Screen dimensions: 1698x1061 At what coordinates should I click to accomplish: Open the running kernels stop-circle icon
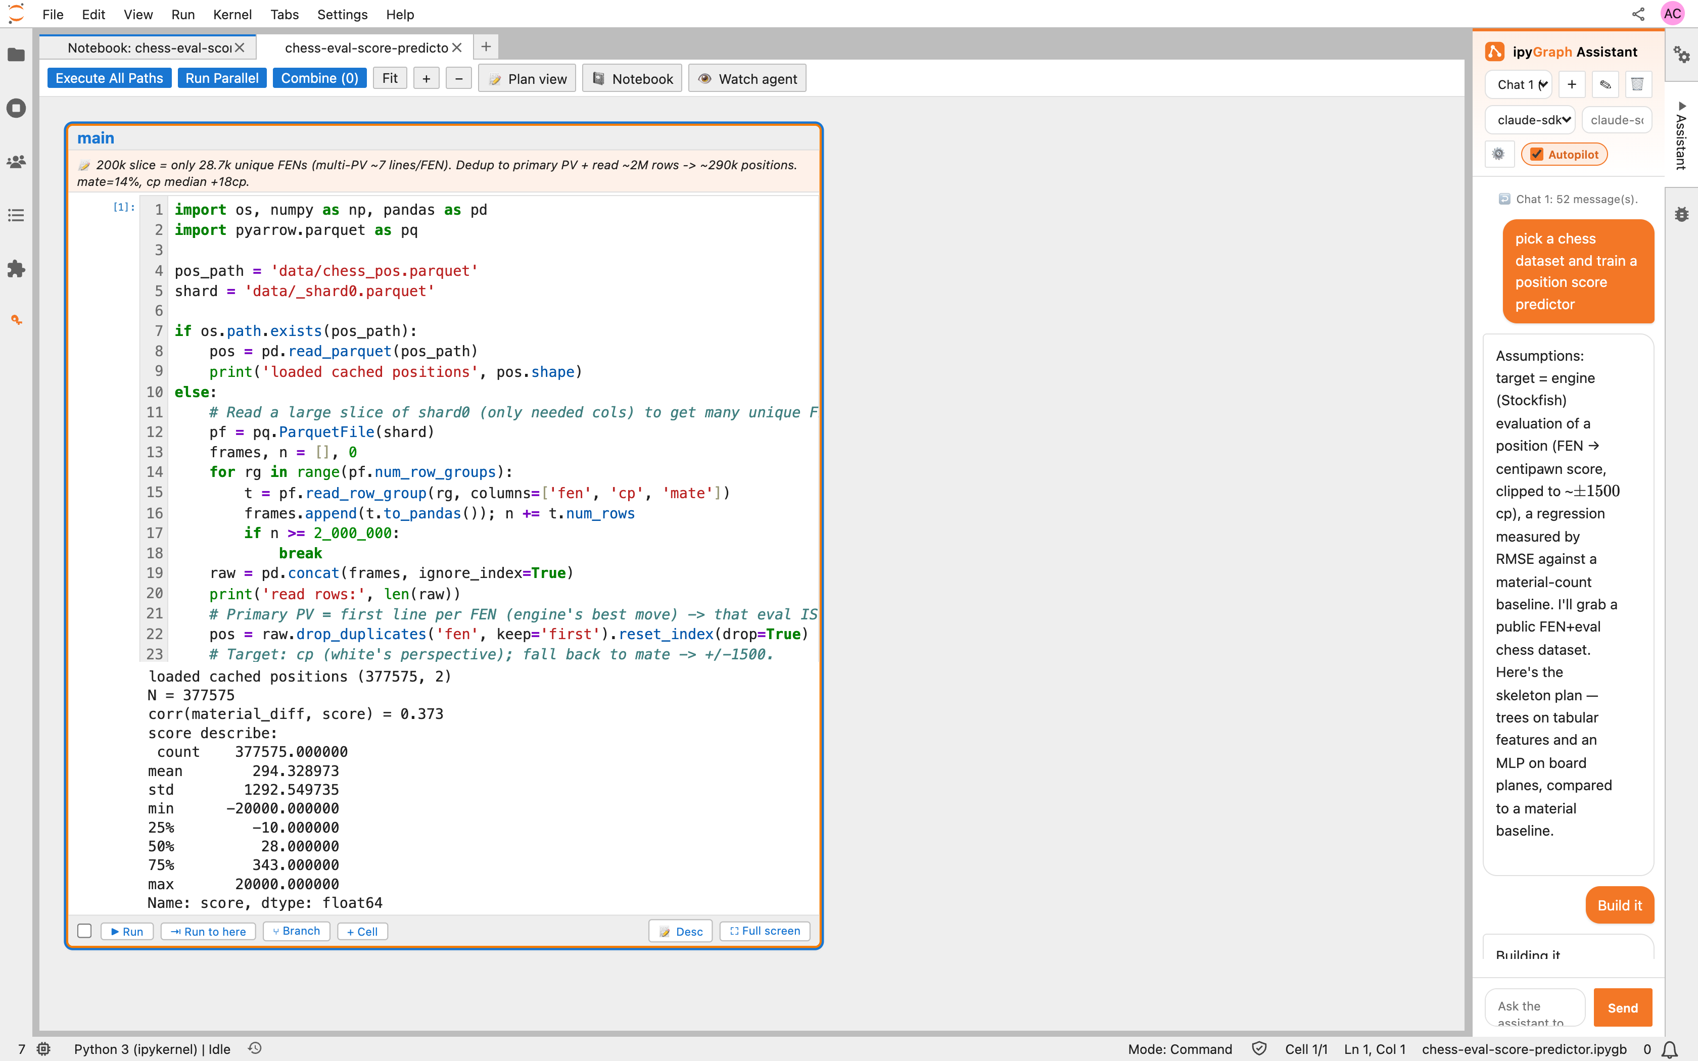click(x=16, y=108)
